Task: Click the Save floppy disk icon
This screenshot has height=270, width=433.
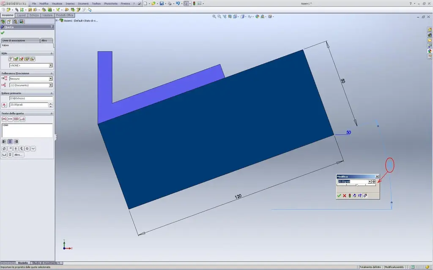Action: (162, 3)
